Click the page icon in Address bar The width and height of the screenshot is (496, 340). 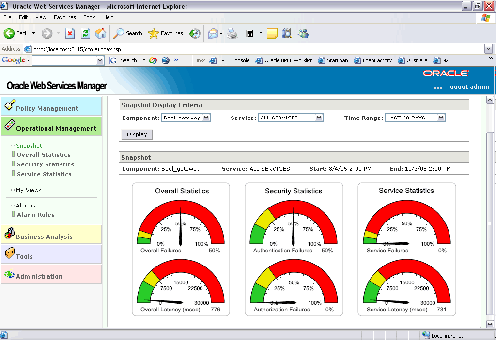pyautogui.click(x=28, y=49)
